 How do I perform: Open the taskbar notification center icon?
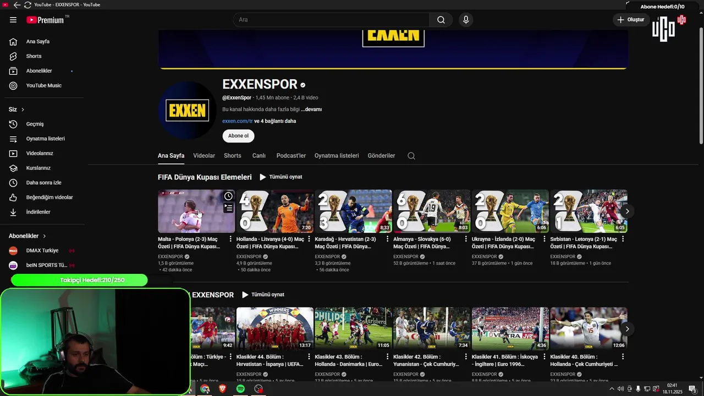point(692,389)
